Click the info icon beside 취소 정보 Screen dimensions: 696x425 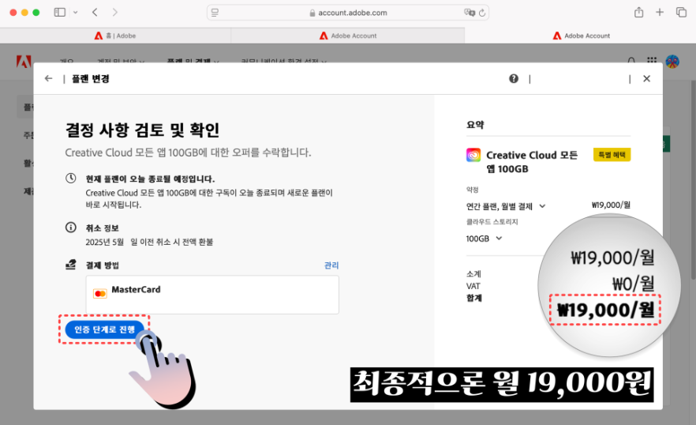point(70,228)
